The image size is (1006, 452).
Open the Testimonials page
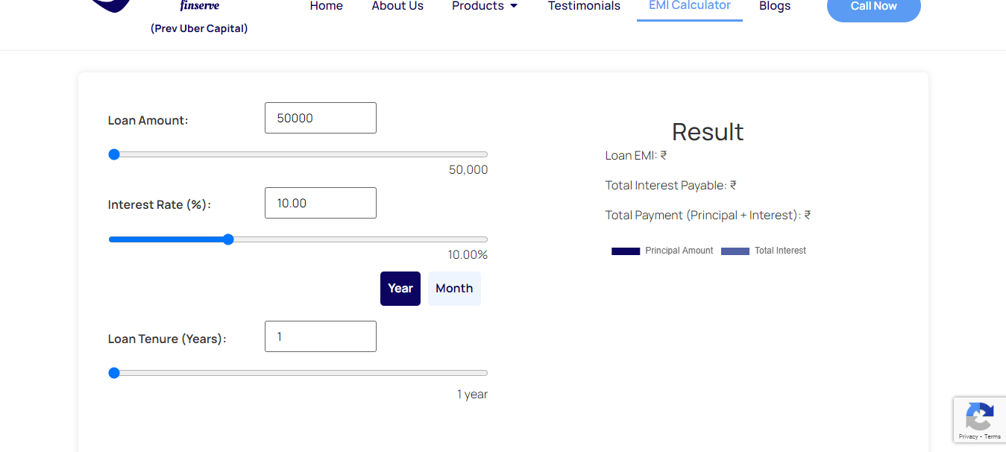coord(584,6)
